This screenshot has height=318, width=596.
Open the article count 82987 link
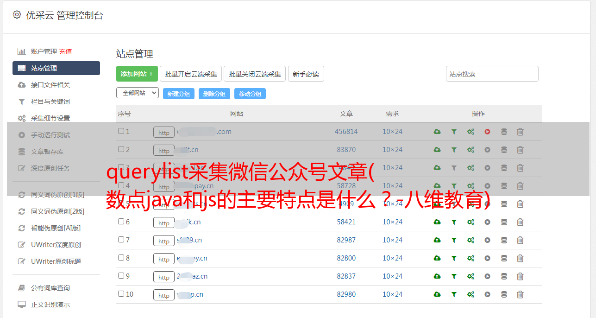[x=346, y=240]
